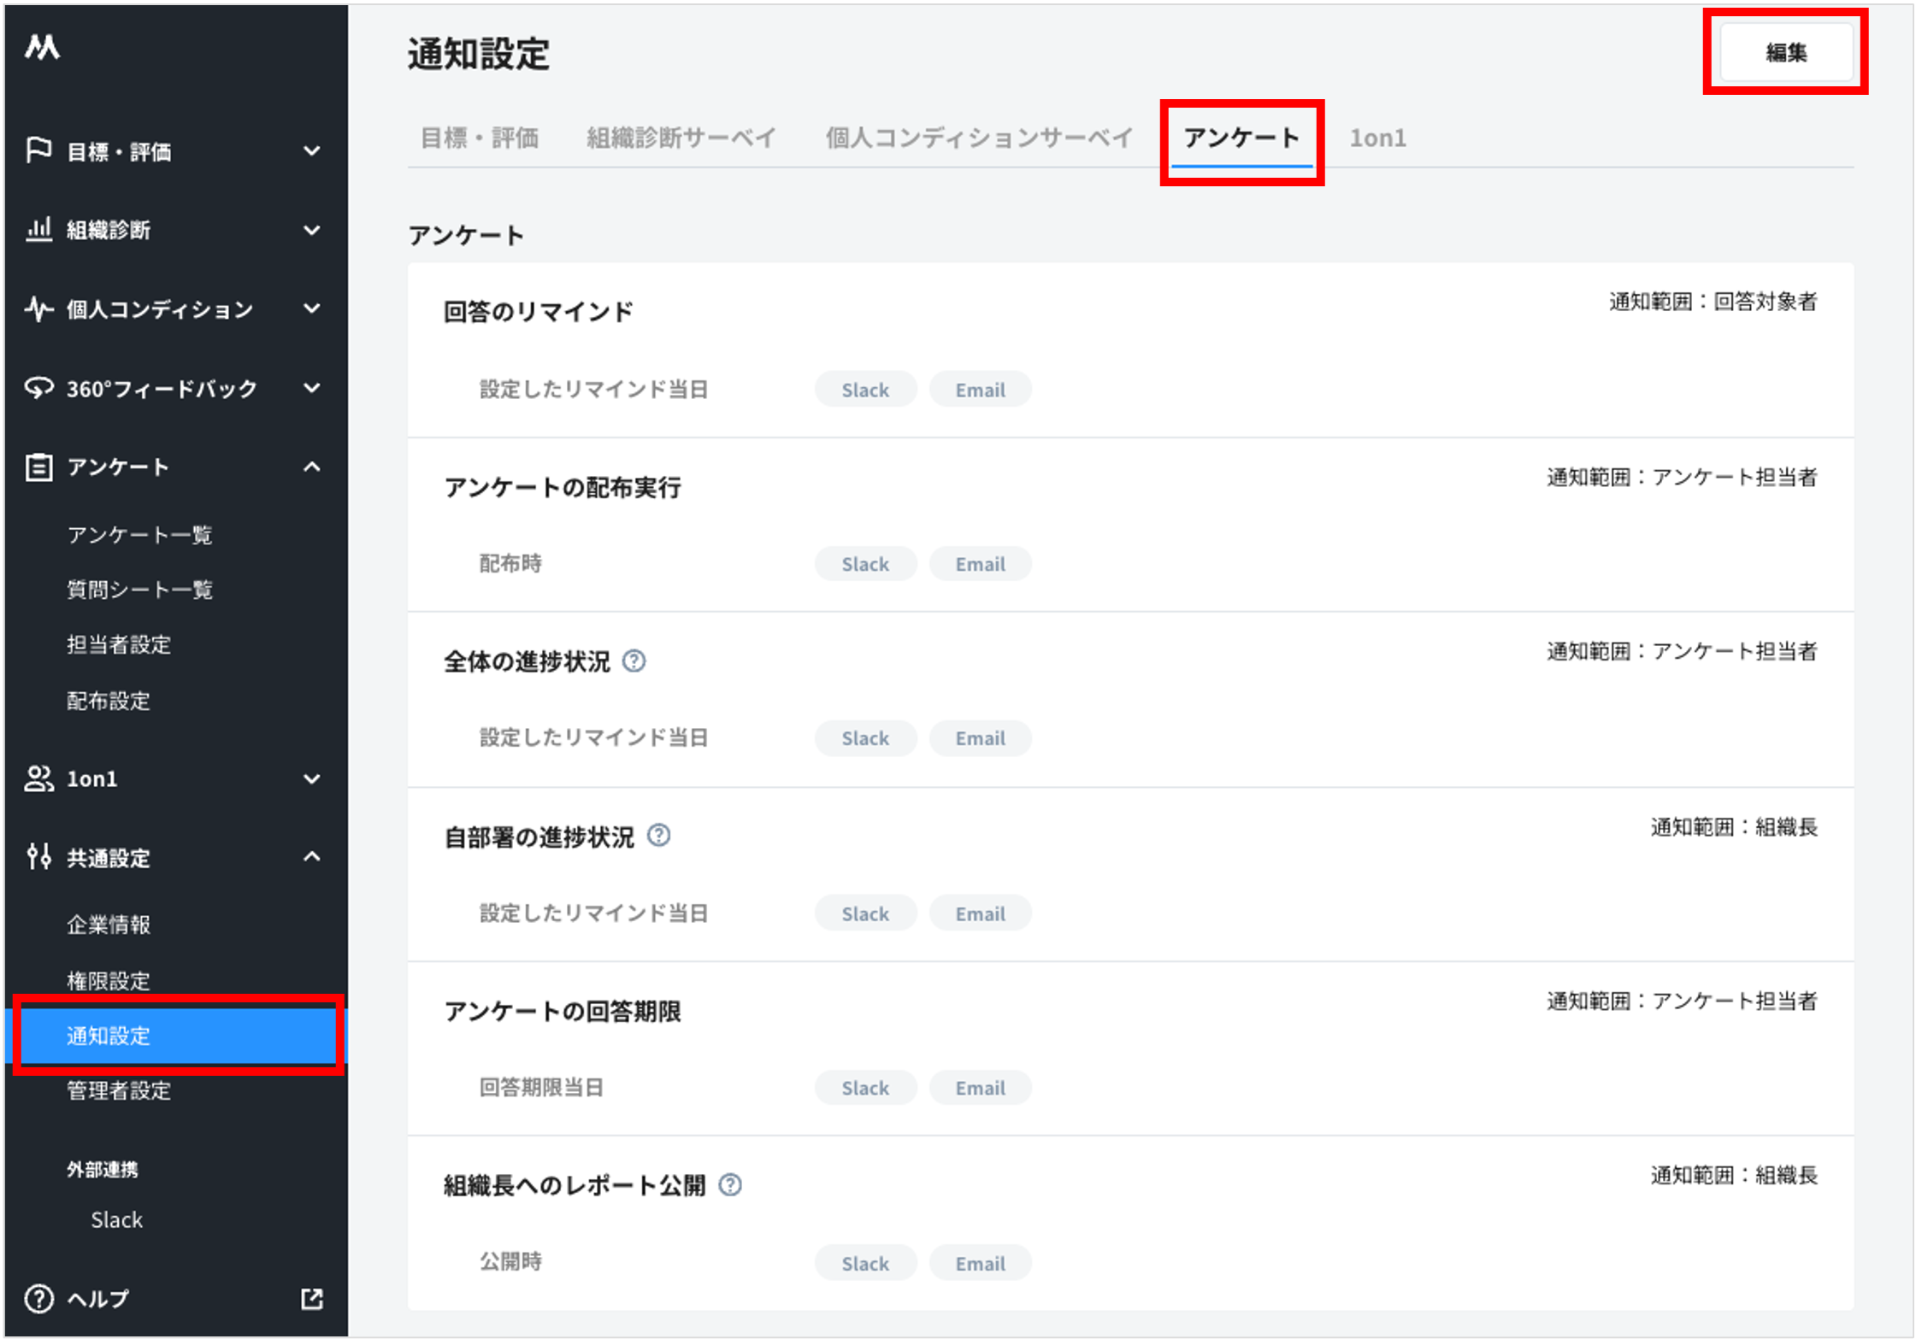Switch to the 組織診断サーベイ tab

point(681,138)
